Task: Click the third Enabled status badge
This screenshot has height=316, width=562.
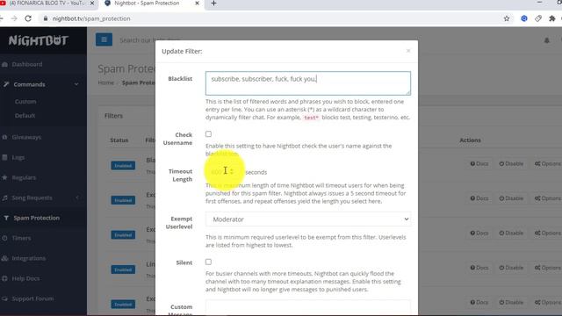Action: point(123,235)
